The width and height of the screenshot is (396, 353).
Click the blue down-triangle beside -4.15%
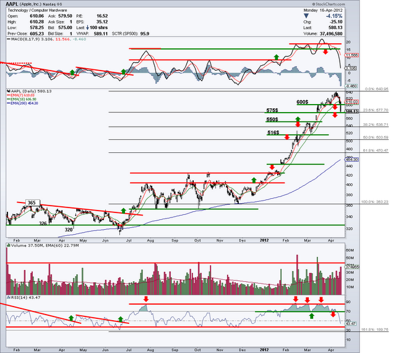[306, 16]
